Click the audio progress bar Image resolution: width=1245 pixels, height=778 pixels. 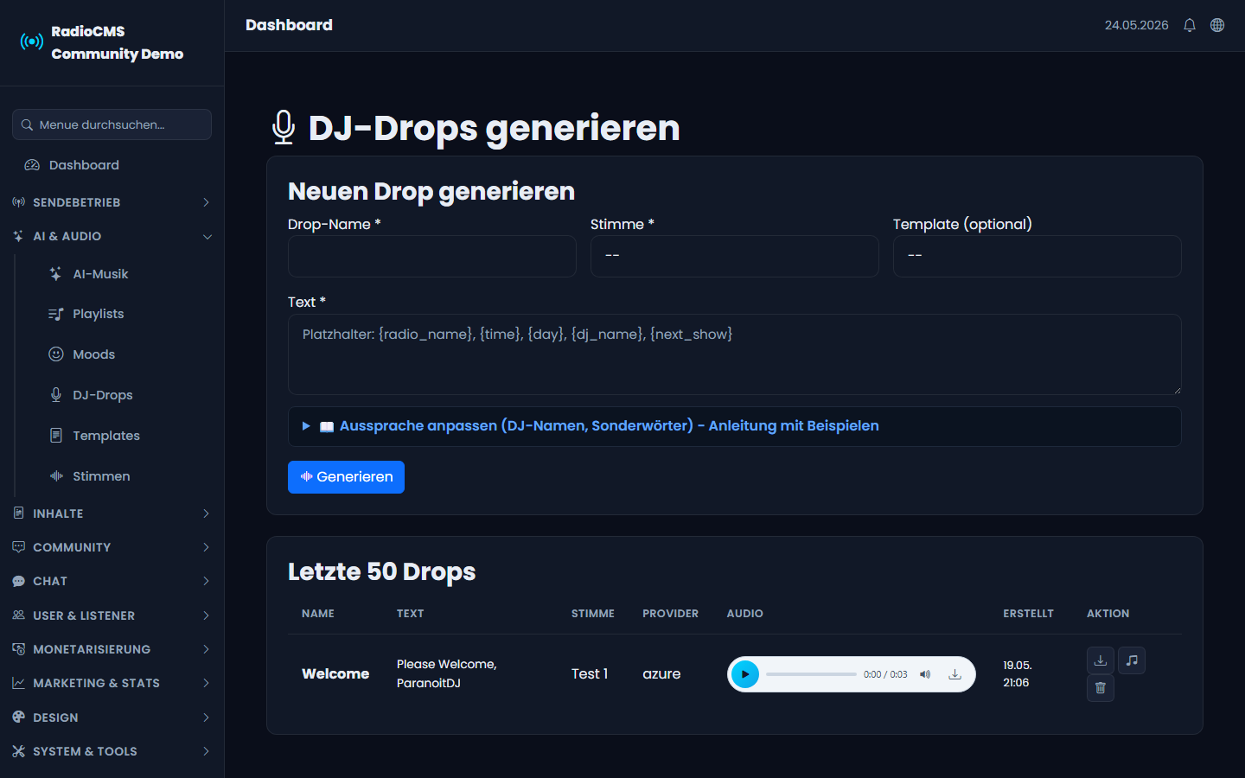[x=811, y=674]
